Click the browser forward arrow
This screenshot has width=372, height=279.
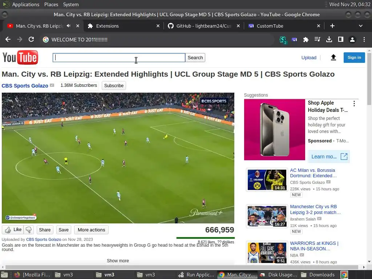[x=20, y=39]
